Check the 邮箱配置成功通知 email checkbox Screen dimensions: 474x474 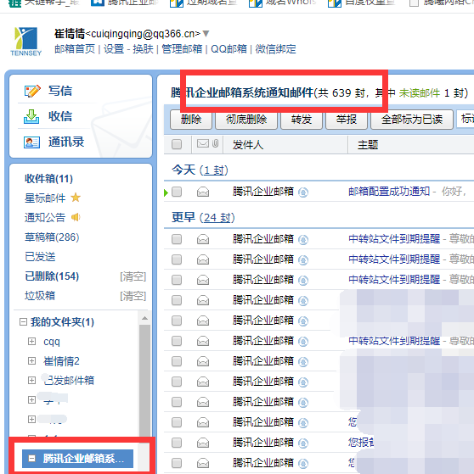[177, 192]
